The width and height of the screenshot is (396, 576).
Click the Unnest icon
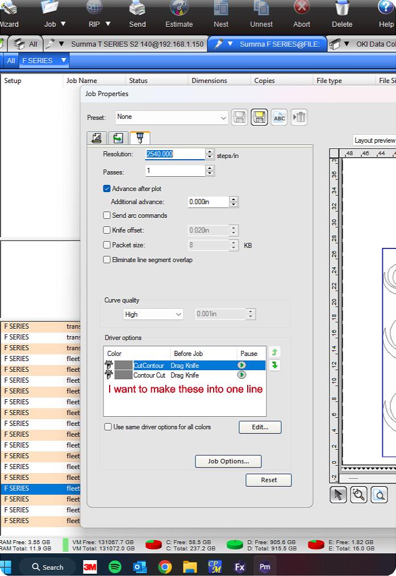point(261,9)
